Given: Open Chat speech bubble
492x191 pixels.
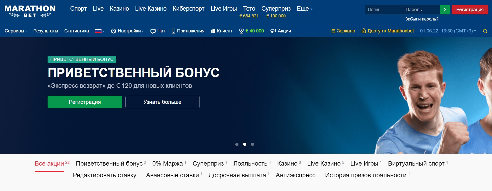Looking at the screenshot, I should pos(158,31).
